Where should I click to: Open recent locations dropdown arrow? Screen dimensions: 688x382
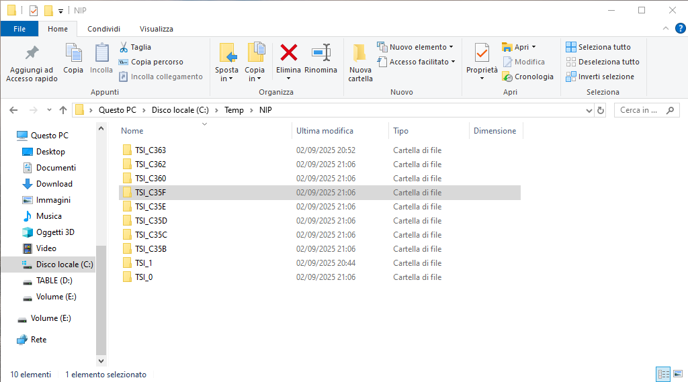point(49,110)
